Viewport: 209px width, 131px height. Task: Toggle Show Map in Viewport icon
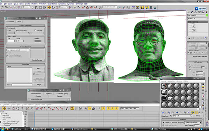coord(192,112)
